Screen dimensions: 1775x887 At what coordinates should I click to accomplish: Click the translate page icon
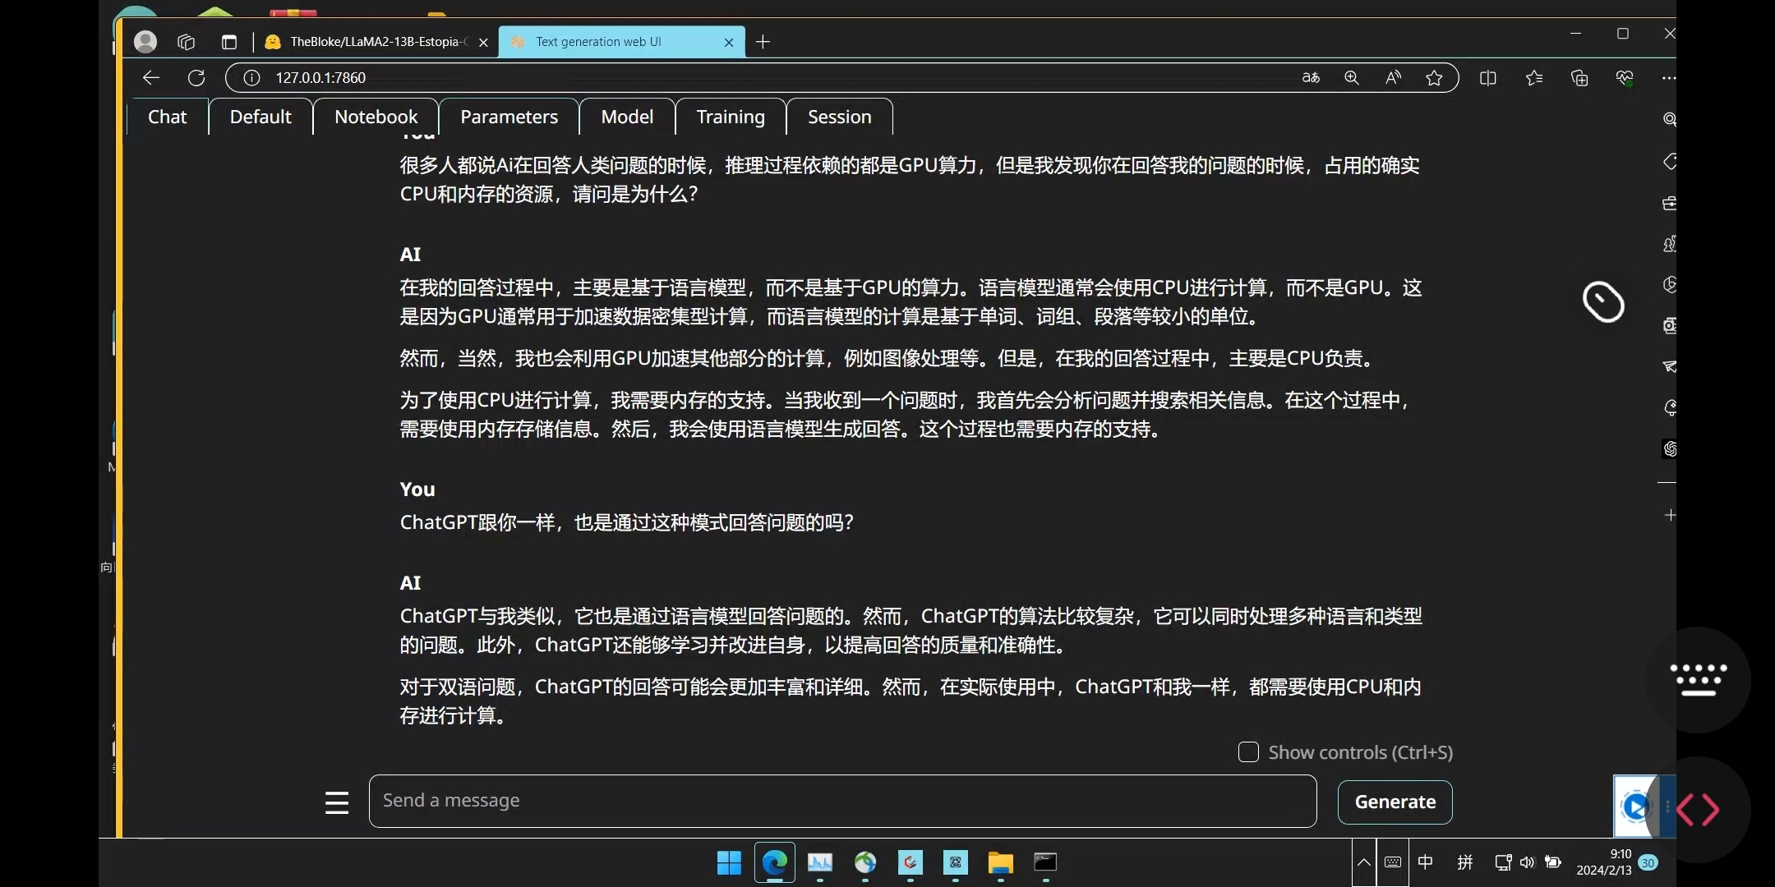pos(1311,77)
